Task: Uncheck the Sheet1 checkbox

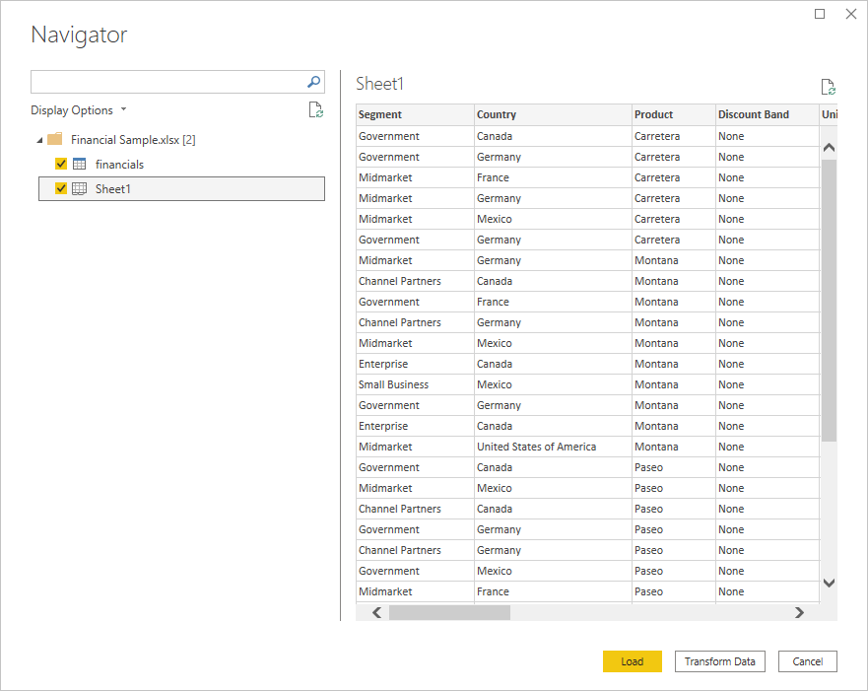Action: [x=61, y=188]
